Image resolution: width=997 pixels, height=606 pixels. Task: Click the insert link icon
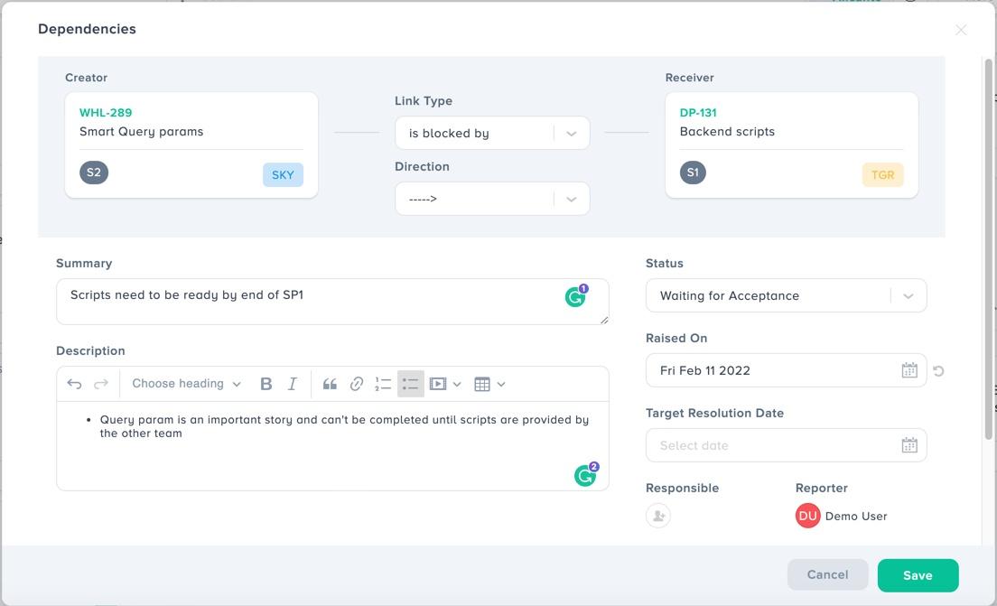coord(356,383)
